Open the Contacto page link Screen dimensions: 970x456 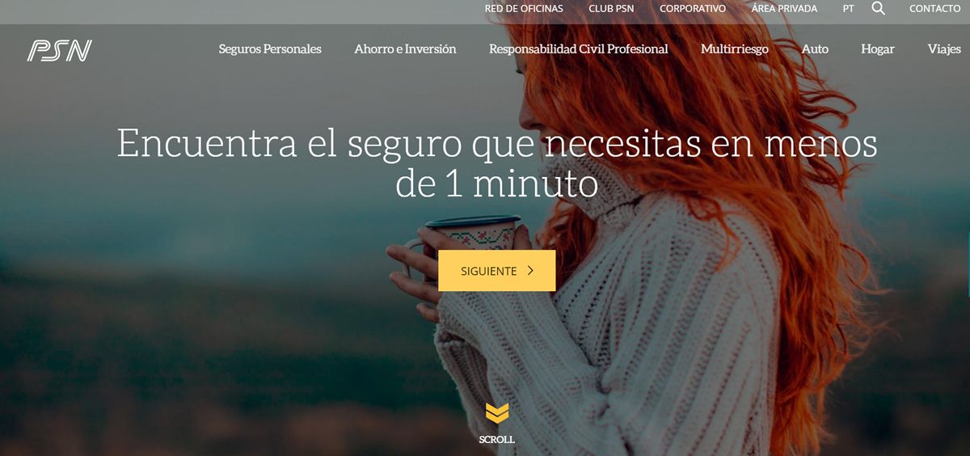tap(935, 9)
